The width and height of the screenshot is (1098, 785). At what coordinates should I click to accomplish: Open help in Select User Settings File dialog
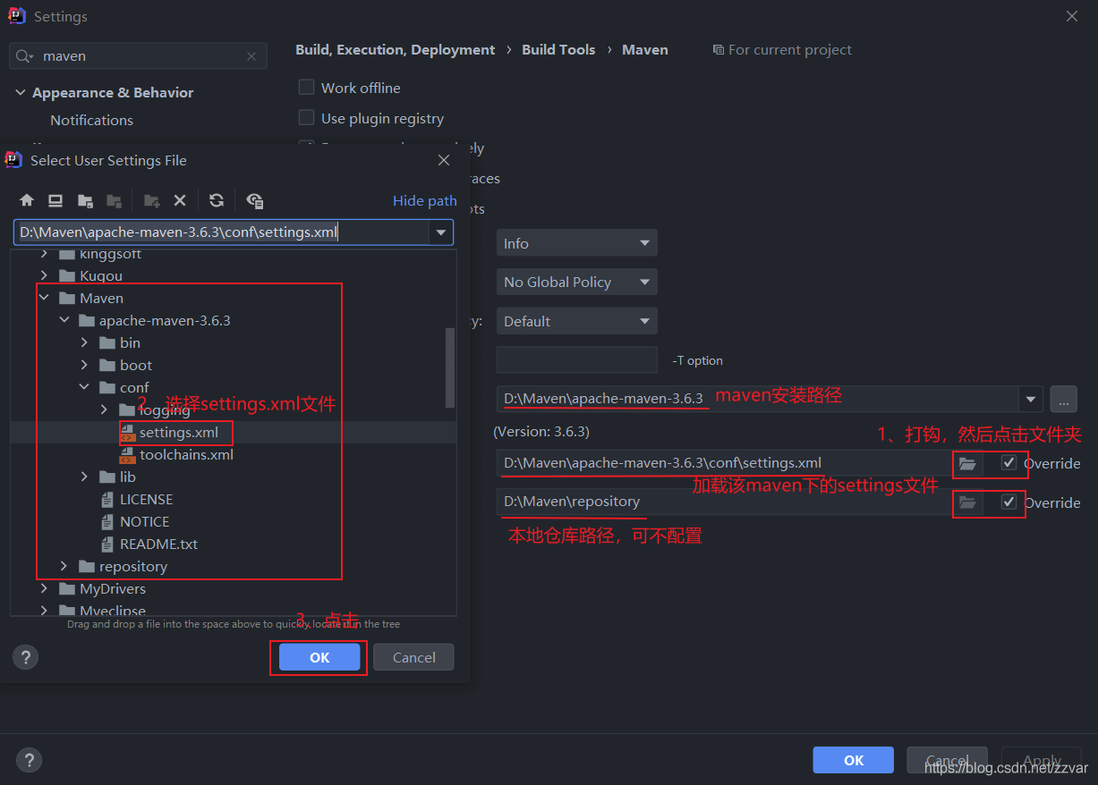tap(25, 657)
